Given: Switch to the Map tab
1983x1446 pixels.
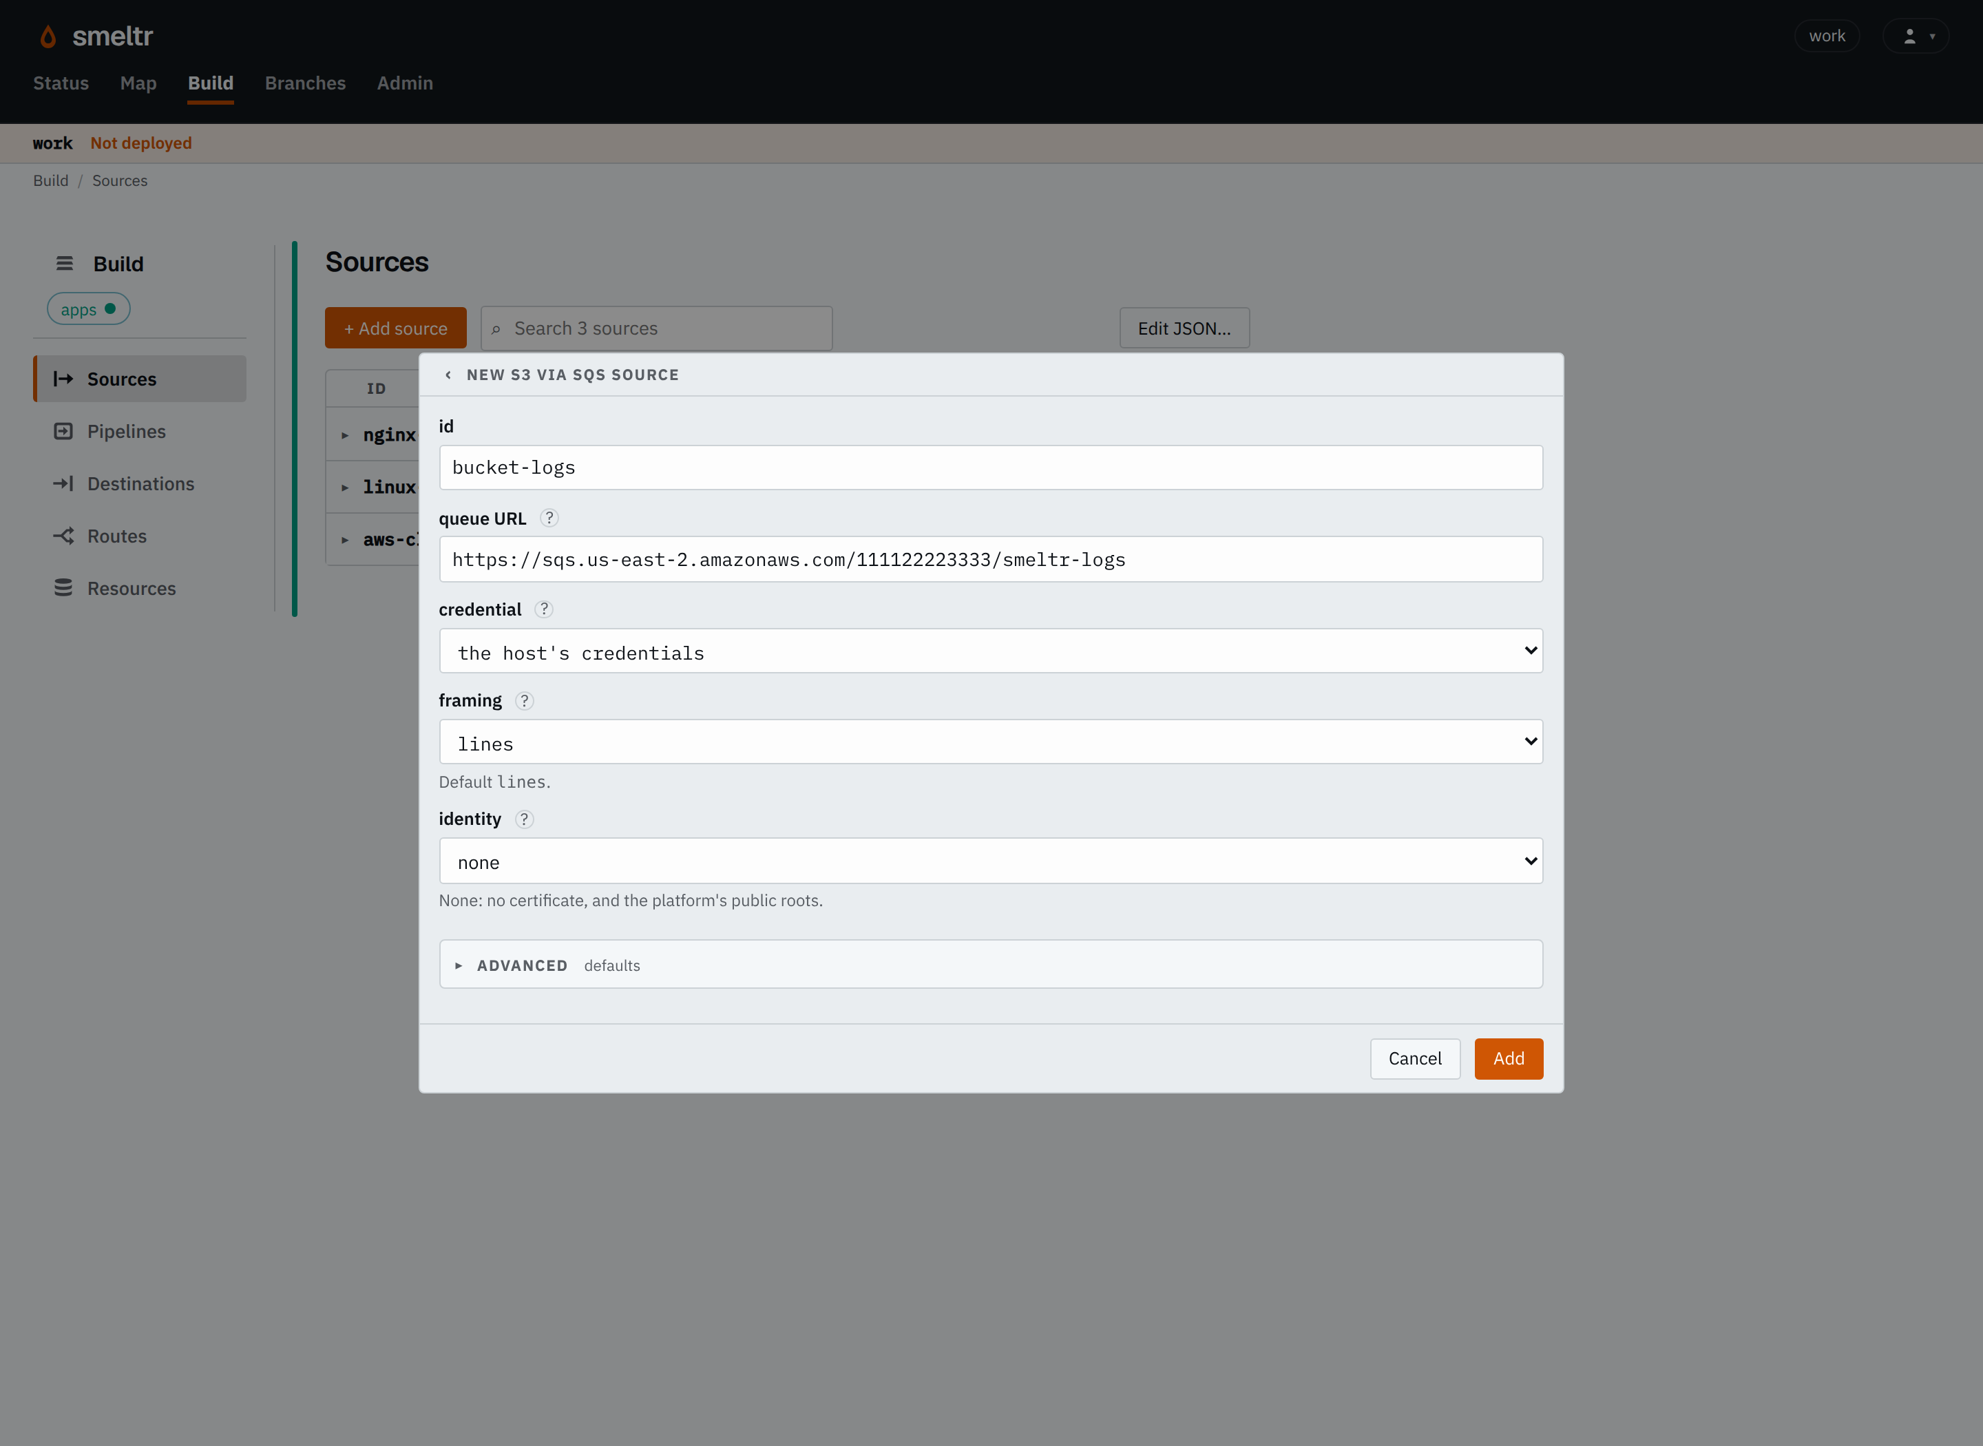Looking at the screenshot, I should click(x=138, y=83).
